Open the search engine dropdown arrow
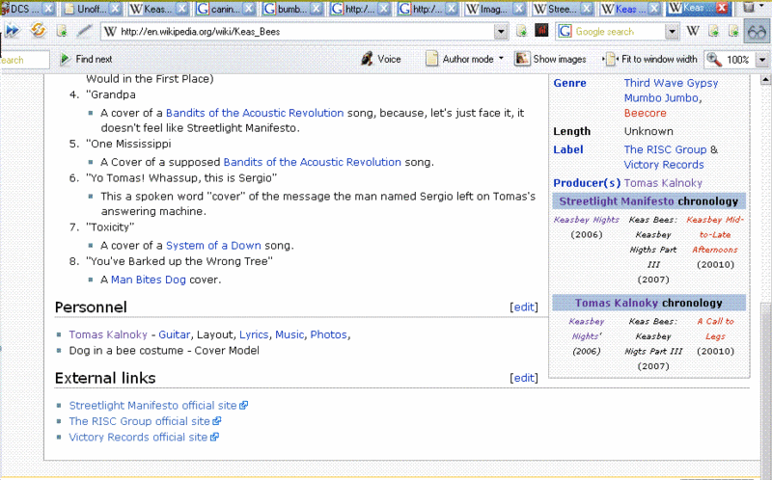This screenshot has height=480, width=772. [672, 32]
